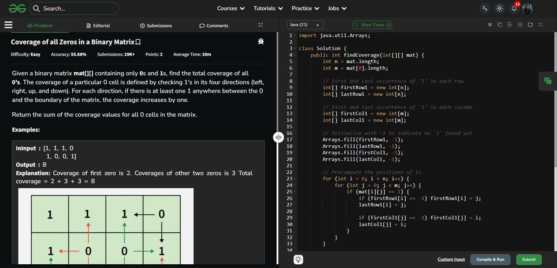Open editor settings gear icon
This screenshot has width=557, height=268.
pos(520,25)
